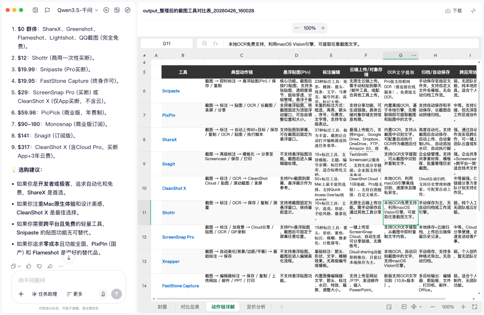This screenshot has width=484, height=315.
Task: Dislike the response with thumbs down
Action: [39, 266]
